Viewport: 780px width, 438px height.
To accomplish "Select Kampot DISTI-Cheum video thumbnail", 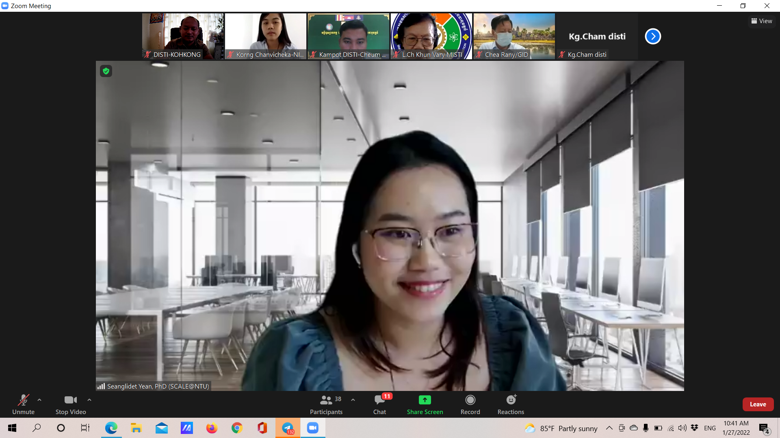I will tap(349, 36).
